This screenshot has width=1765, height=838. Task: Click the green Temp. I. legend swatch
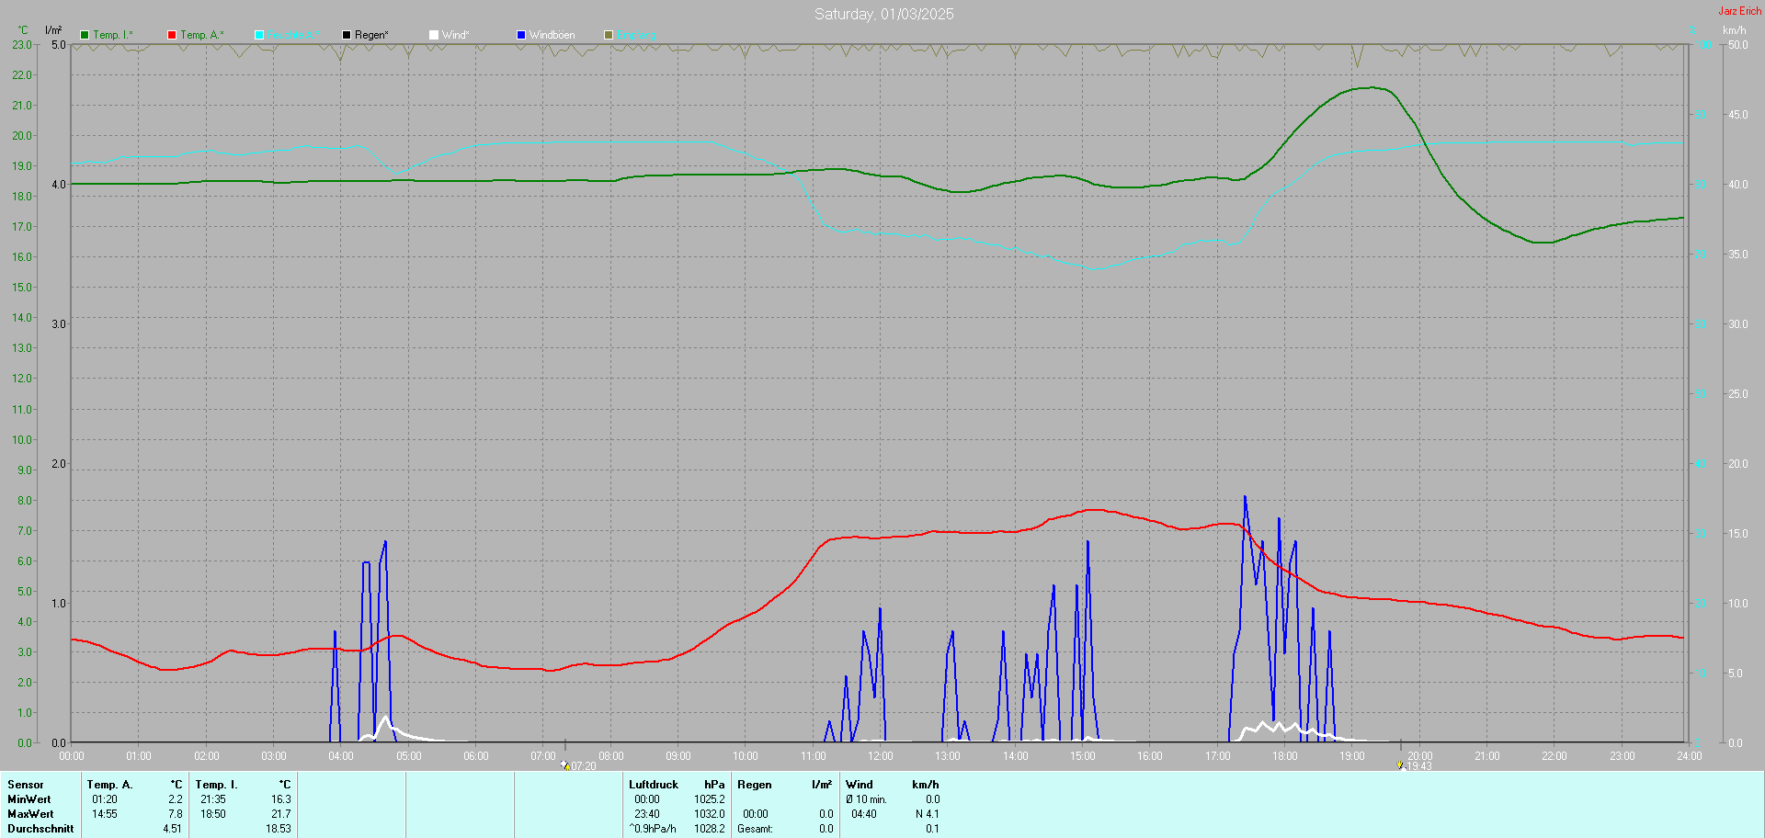[x=85, y=35]
